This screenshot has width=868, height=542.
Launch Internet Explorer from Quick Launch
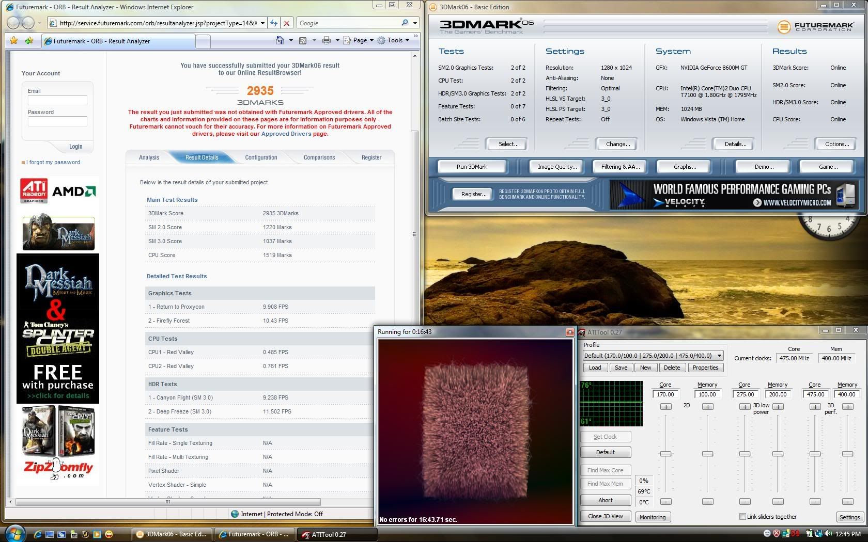coord(38,534)
